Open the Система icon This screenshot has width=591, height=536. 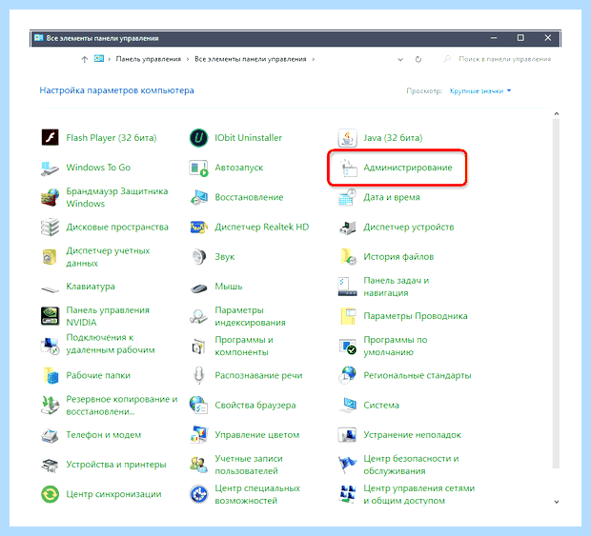tap(347, 405)
